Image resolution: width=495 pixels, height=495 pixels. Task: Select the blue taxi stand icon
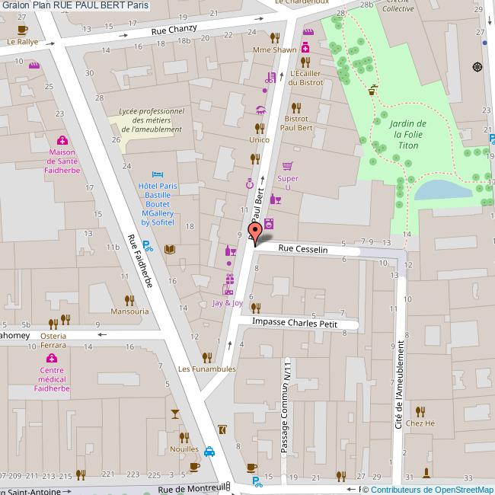pos(209,452)
